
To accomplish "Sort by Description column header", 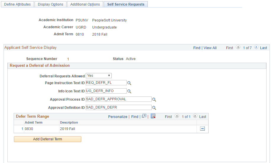I will coord(69,122).
